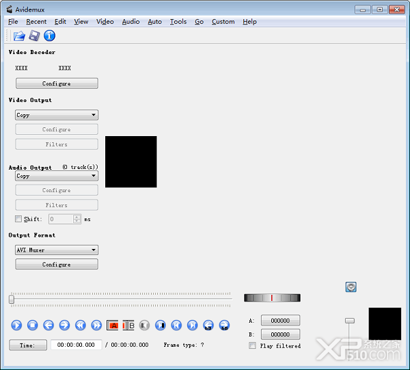Open the File menu
This screenshot has height=370, width=410.
13,22
